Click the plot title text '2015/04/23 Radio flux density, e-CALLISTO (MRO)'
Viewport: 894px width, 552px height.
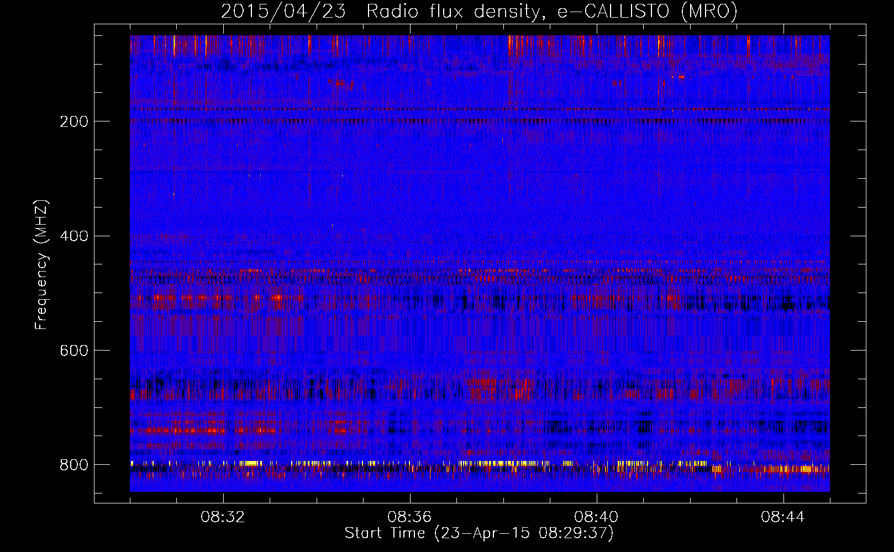(x=479, y=12)
